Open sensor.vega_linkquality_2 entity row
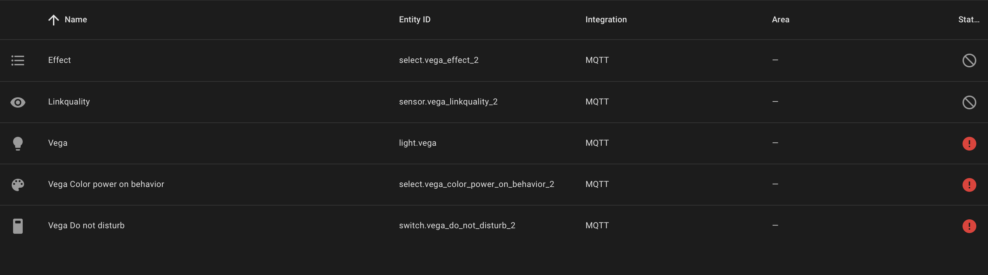Image resolution: width=988 pixels, height=275 pixels. click(x=494, y=102)
